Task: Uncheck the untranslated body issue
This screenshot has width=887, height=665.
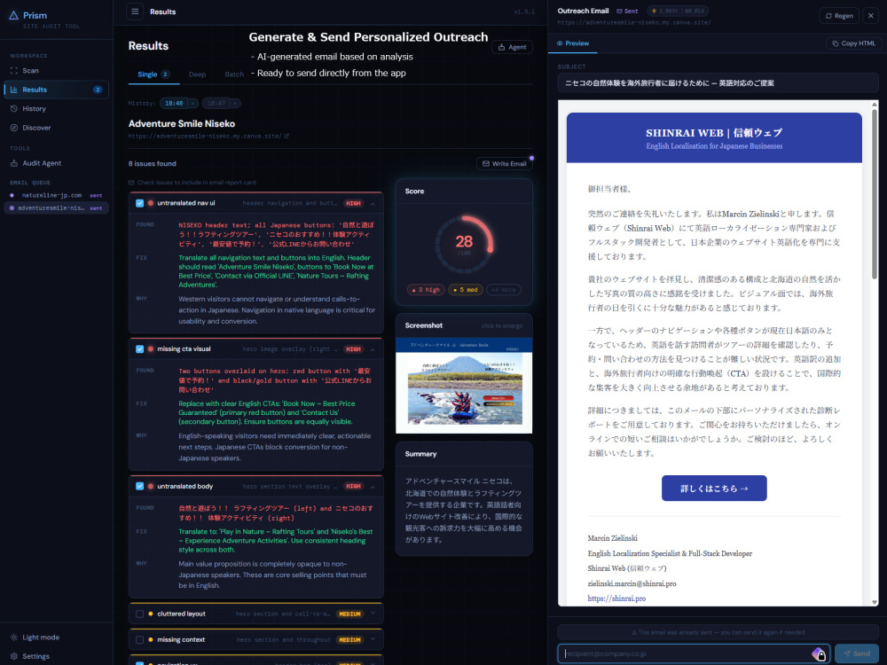Action: [140, 486]
